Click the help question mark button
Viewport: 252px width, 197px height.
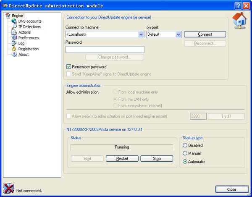click(238, 6)
